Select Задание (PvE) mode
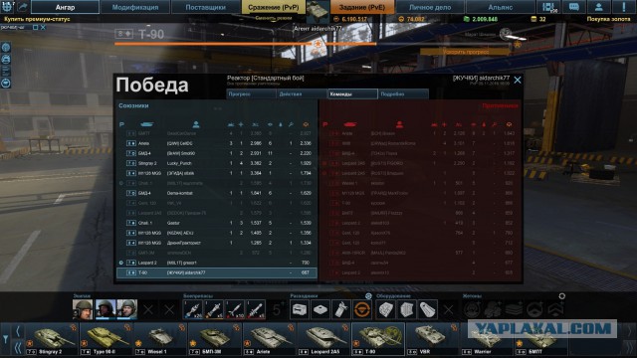This screenshot has height=358, width=637. point(362,7)
